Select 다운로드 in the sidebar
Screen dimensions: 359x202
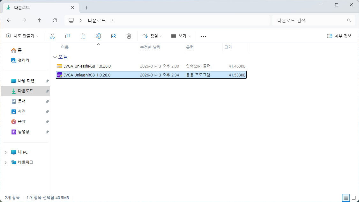point(26,91)
